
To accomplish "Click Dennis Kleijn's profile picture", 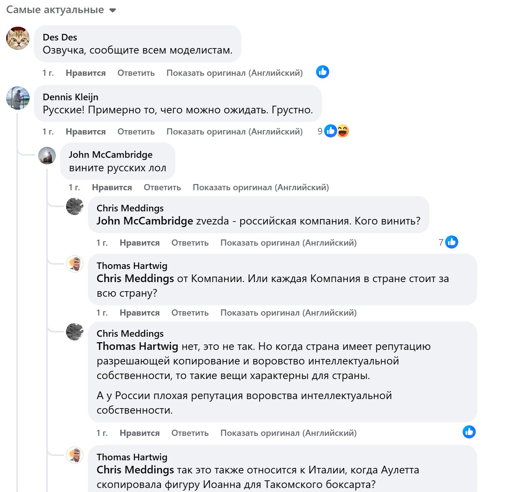I will coord(18,98).
